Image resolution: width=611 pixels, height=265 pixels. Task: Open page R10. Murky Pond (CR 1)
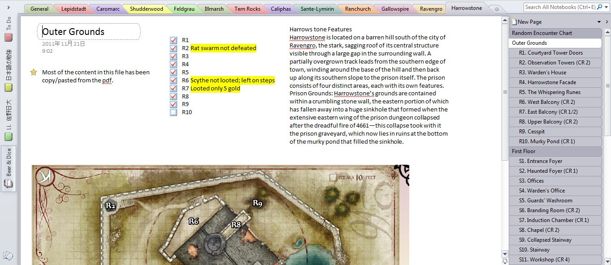click(x=555, y=141)
